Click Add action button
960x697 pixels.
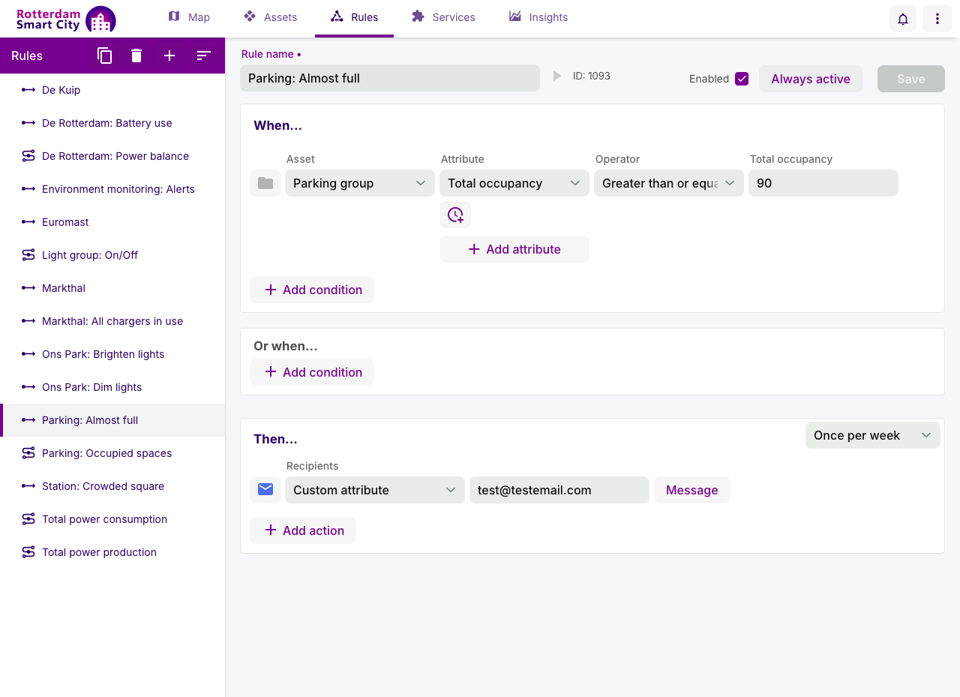click(303, 530)
